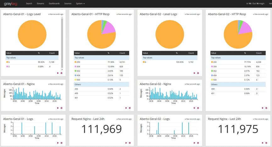Click the widget title "Aberto-Geral-02 - HTTP Resp"
This screenshot has height=147, width=272.
pos(227,14)
